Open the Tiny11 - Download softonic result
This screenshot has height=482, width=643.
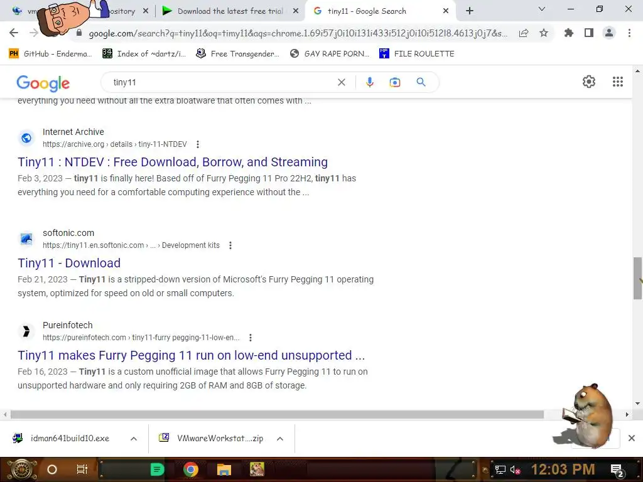coord(69,263)
